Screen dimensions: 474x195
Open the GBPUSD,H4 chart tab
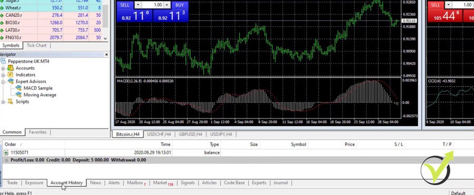click(x=191, y=135)
